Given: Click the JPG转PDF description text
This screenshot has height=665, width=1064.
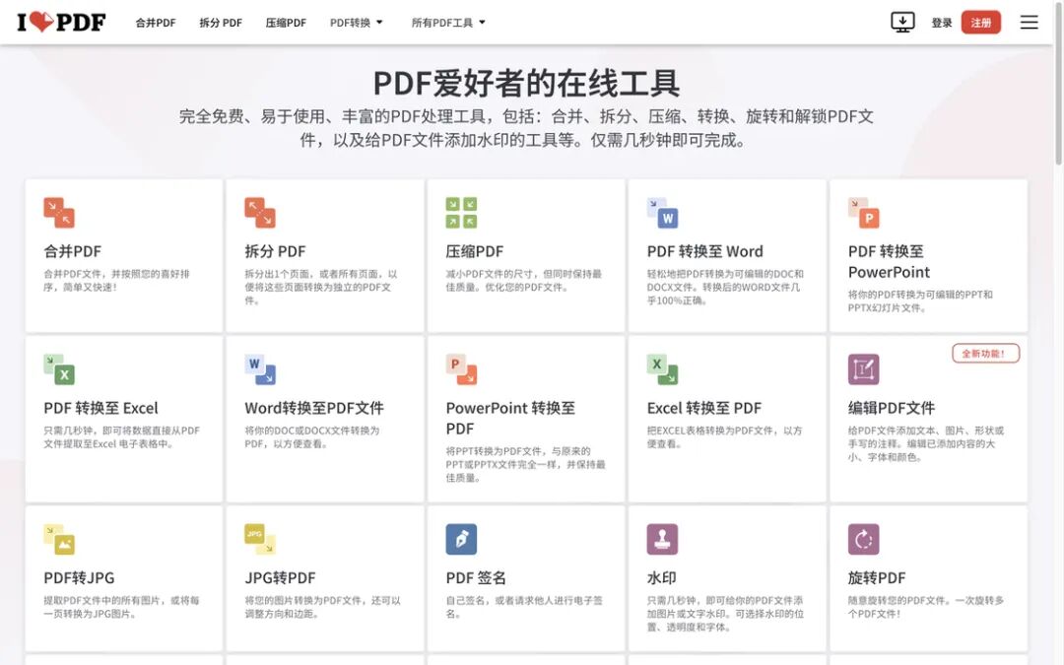Looking at the screenshot, I should pyautogui.click(x=322, y=607).
